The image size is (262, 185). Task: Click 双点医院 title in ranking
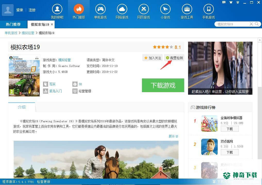click(227, 141)
